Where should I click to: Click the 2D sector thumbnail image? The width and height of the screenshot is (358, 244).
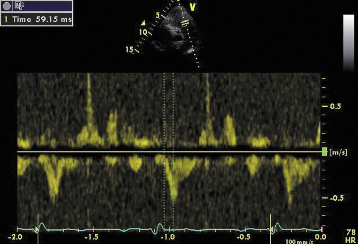176,32
